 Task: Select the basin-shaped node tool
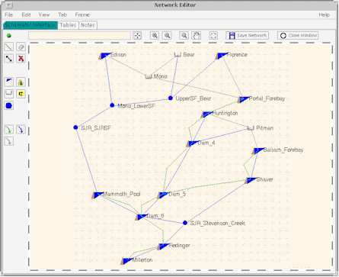(x=9, y=94)
